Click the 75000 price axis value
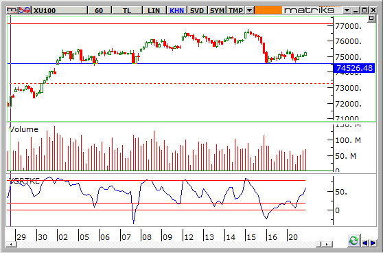The width and height of the screenshot is (383, 253). (x=349, y=57)
